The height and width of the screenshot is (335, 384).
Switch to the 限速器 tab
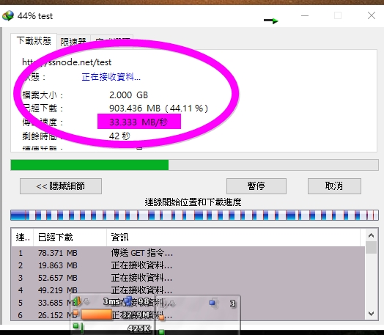(x=73, y=42)
